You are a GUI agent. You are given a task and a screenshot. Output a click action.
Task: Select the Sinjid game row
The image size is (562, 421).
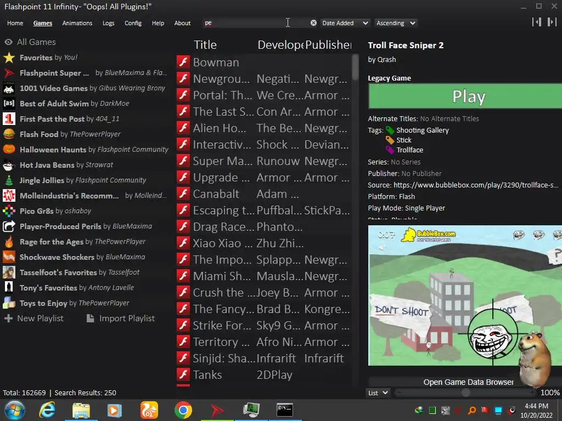pos(264,358)
